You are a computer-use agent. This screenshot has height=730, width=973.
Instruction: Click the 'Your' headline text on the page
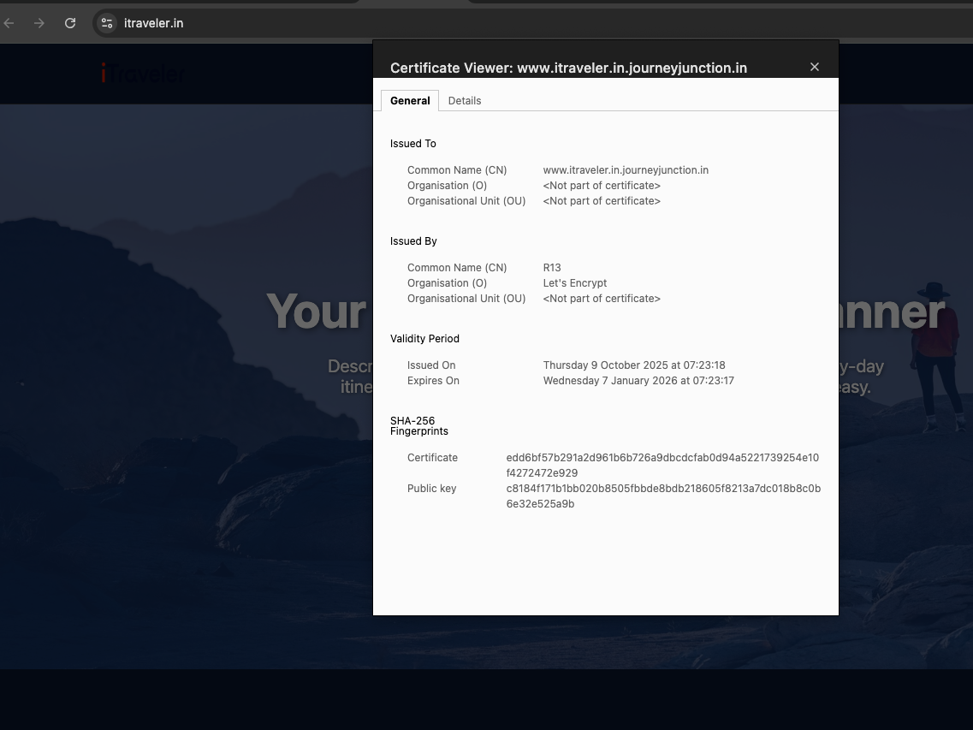(x=316, y=312)
